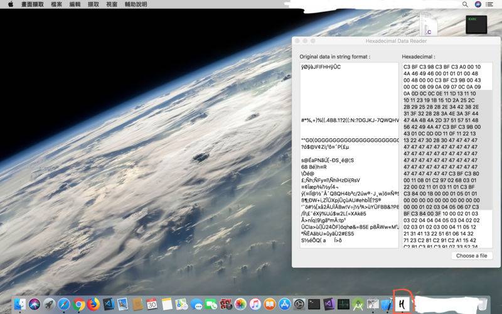Open the 輔助說明 menu
This screenshot has height=314, width=502.
[136, 4]
